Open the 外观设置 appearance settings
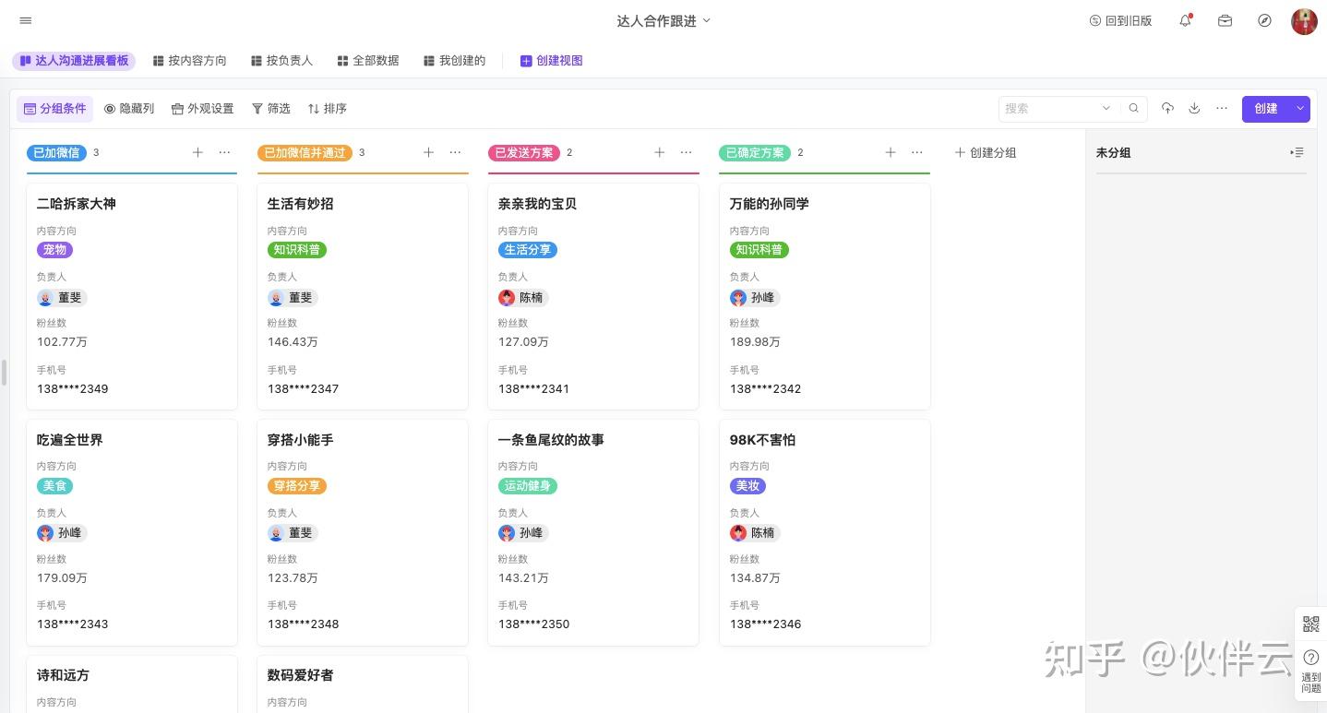1327x713 pixels. 201,108
